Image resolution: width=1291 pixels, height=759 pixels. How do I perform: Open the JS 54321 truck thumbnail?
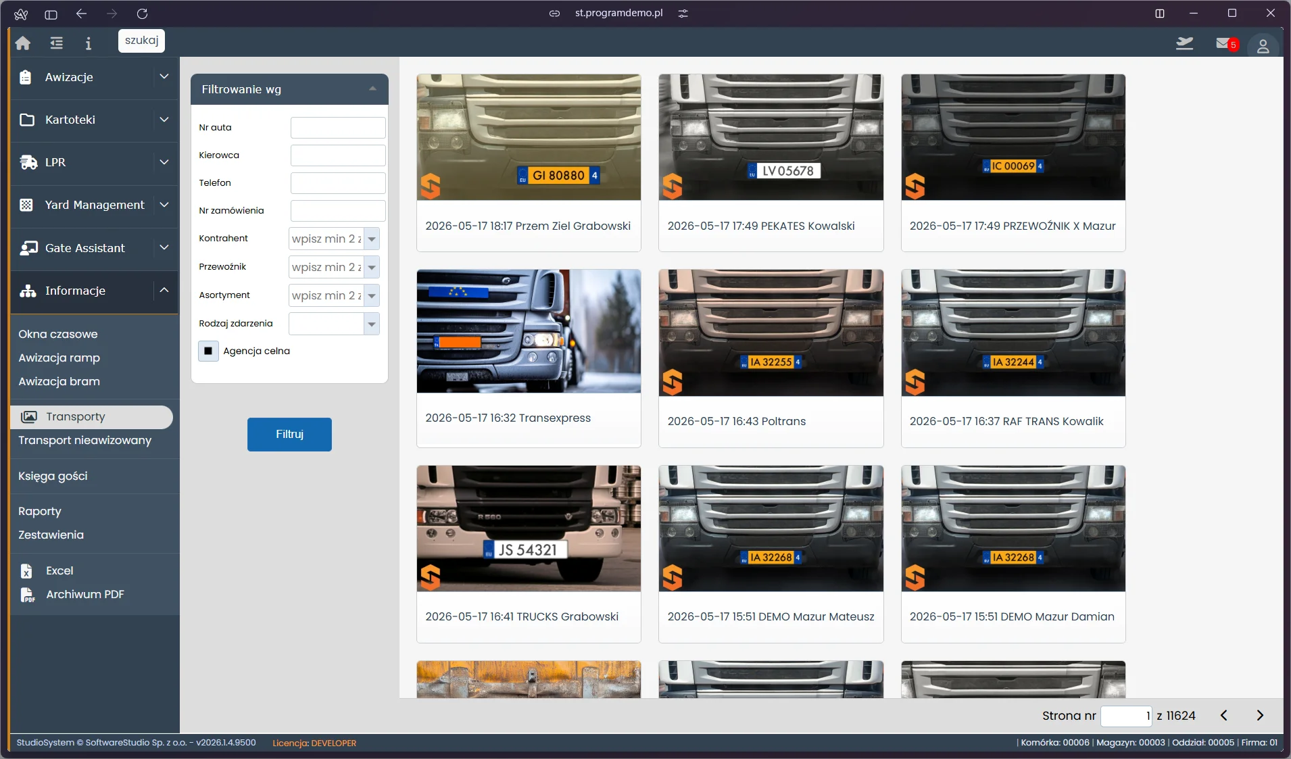(529, 529)
